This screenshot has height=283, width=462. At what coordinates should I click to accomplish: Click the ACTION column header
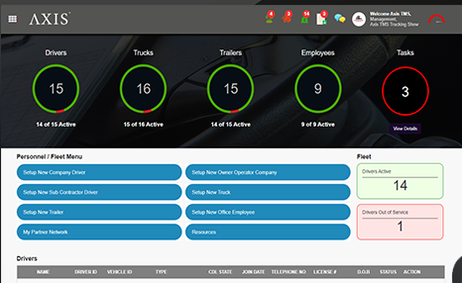412,272
